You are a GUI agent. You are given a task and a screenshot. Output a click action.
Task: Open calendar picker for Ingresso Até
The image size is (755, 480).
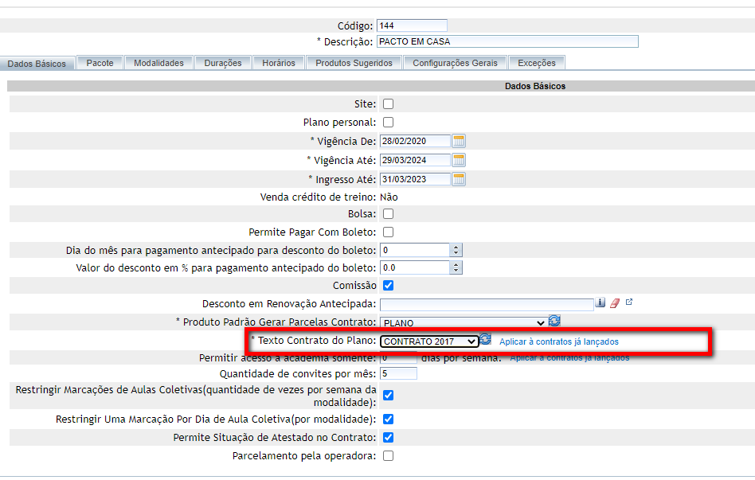pyautogui.click(x=459, y=179)
